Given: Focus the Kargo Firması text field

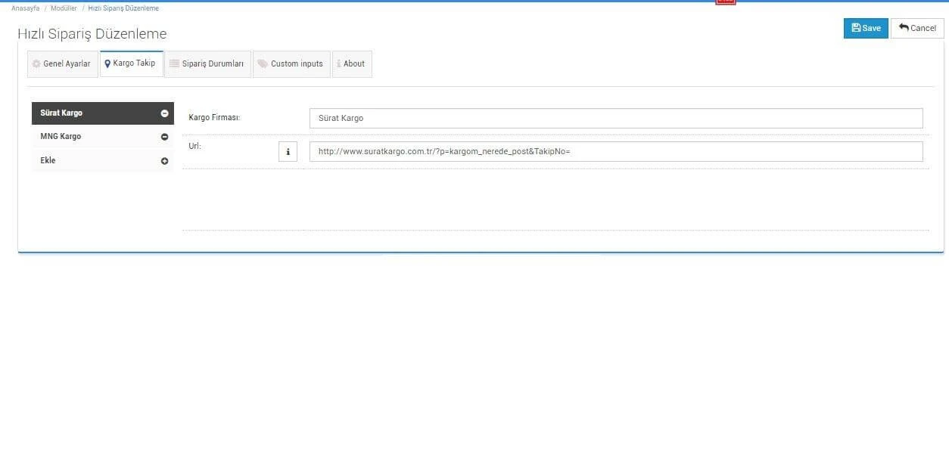Looking at the screenshot, I should point(615,119).
